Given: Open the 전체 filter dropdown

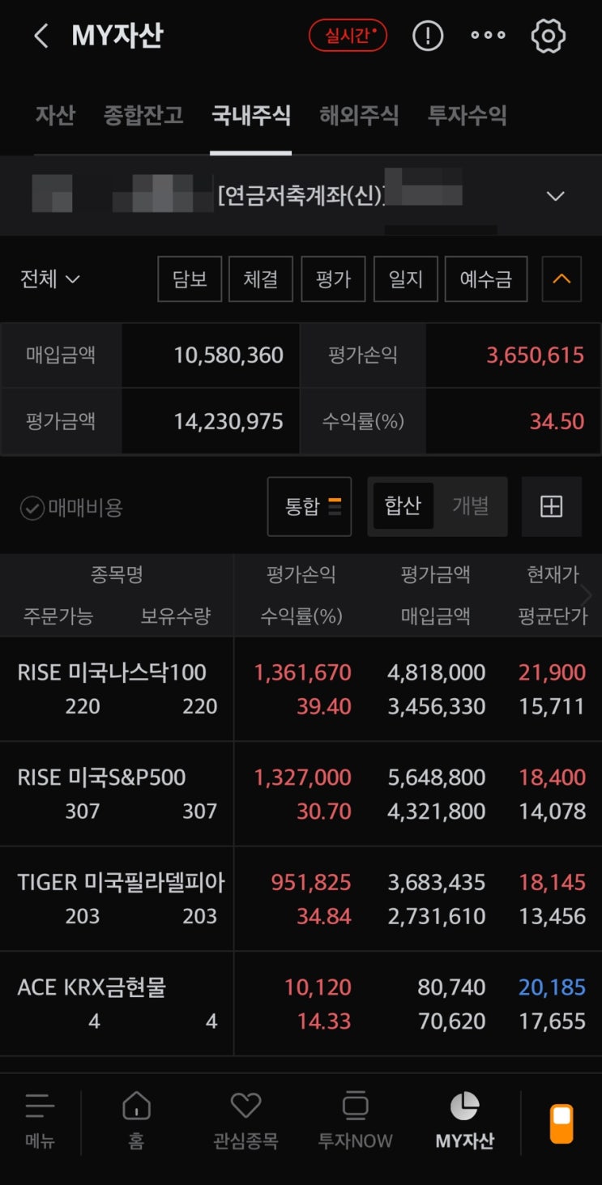Looking at the screenshot, I should [50, 279].
